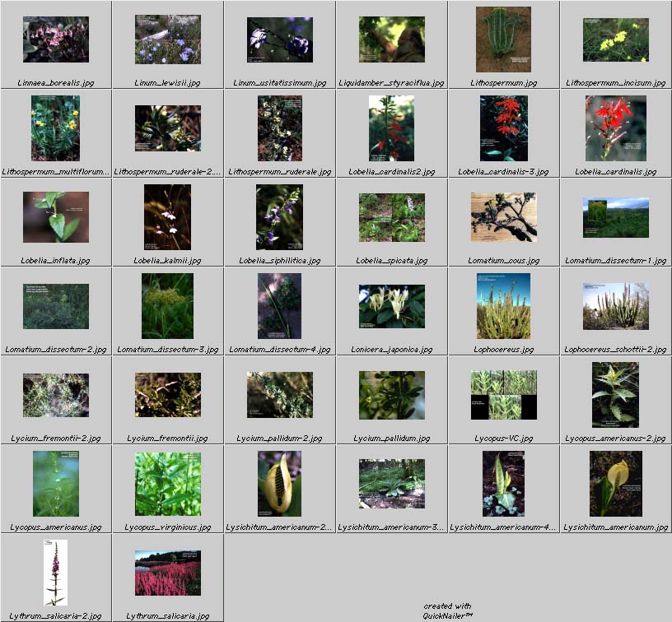Select the Lycopus-VC.jpg collage thumbnail

click(x=503, y=395)
